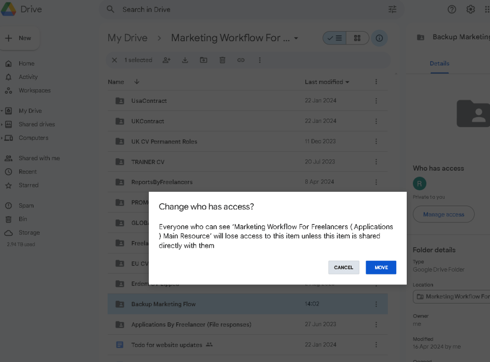The width and height of the screenshot is (490, 362).
Task: Open Storage in sidebar
Action: click(x=29, y=232)
